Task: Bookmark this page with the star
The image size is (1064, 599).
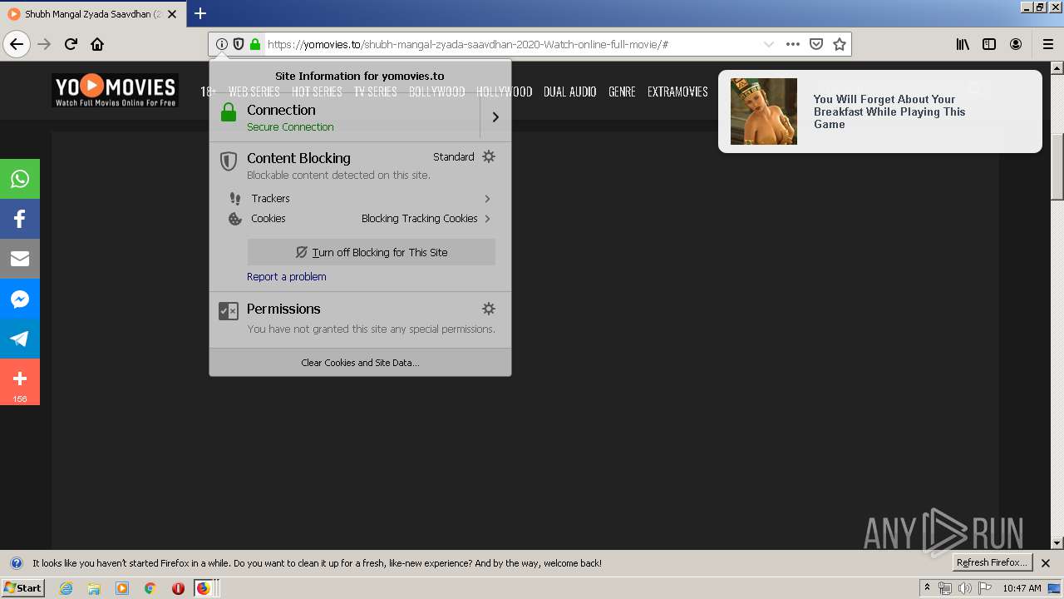Action: click(x=840, y=44)
